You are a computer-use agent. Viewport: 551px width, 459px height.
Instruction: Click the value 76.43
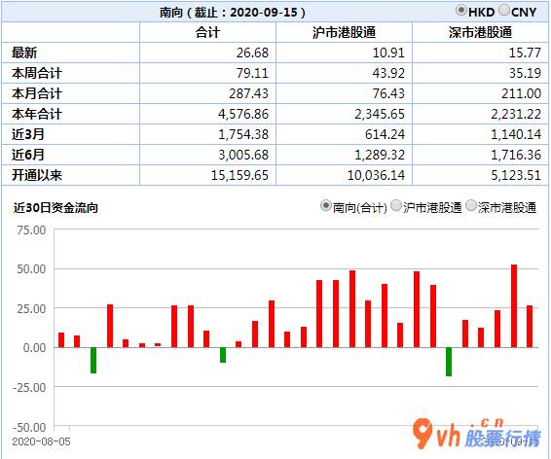[x=388, y=93]
